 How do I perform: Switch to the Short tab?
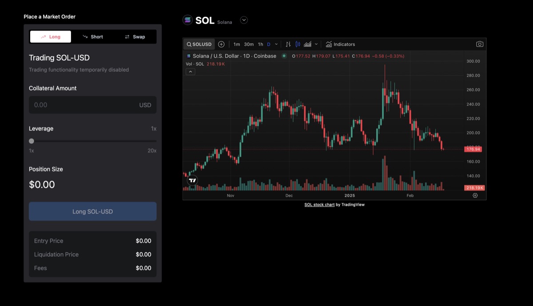(x=93, y=37)
